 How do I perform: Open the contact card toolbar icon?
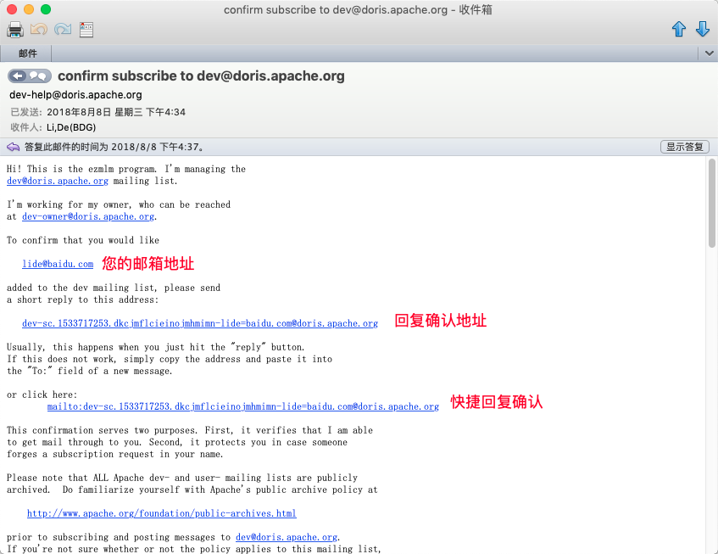tap(86, 30)
